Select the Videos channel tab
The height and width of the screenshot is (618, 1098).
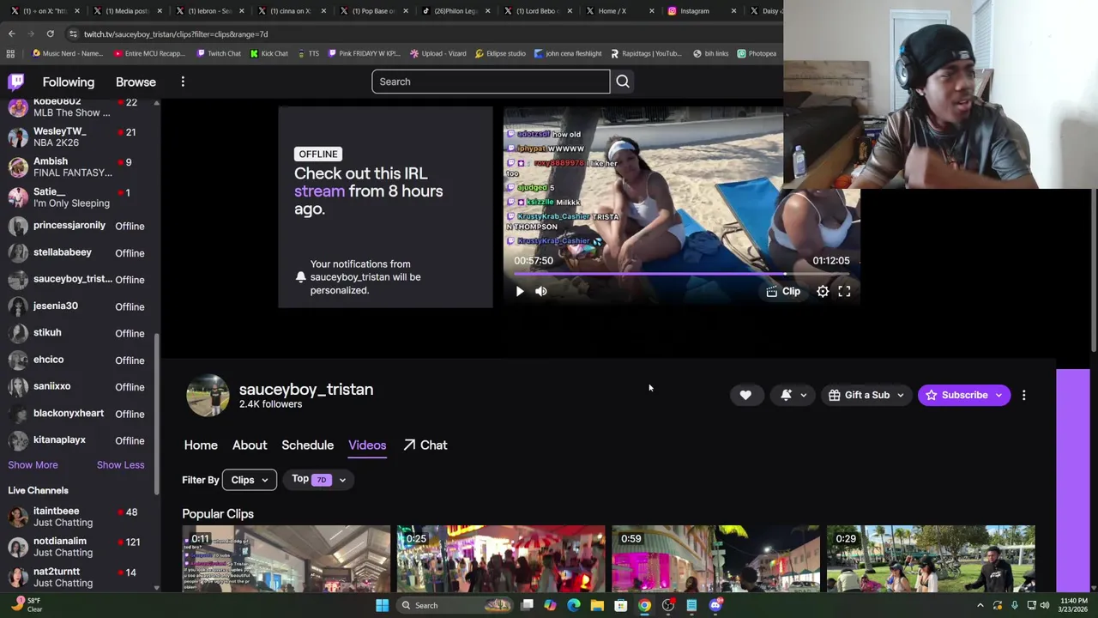[x=367, y=445]
